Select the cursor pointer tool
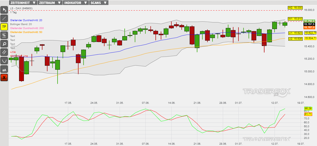 point(4,10)
